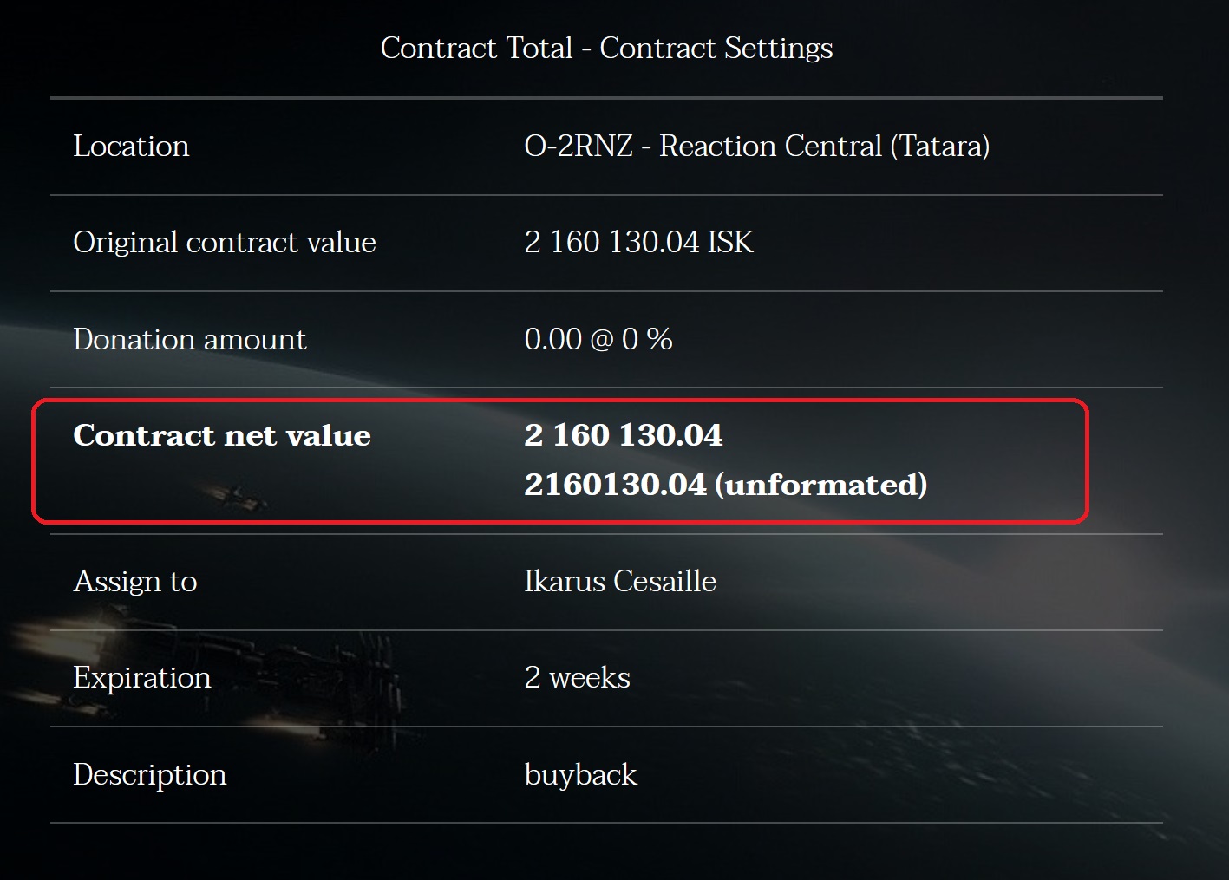The width and height of the screenshot is (1229, 880).
Task: Click the Assign to label
Action: pos(135,581)
